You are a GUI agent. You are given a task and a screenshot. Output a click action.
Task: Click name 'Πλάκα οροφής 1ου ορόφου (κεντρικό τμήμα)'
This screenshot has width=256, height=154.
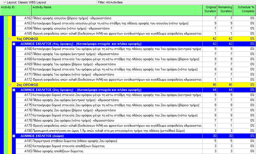64,54
